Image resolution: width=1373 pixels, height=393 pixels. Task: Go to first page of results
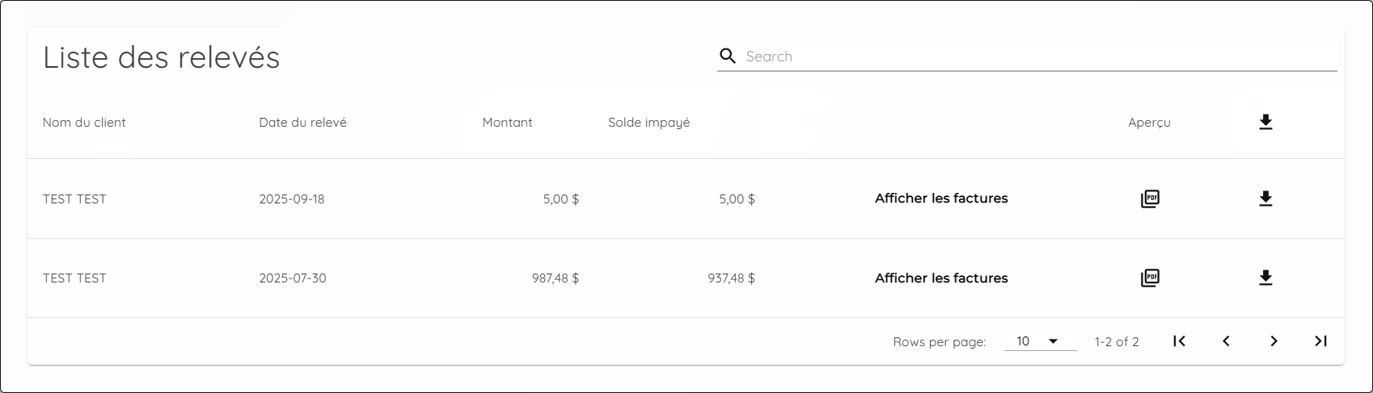pyautogui.click(x=1179, y=341)
